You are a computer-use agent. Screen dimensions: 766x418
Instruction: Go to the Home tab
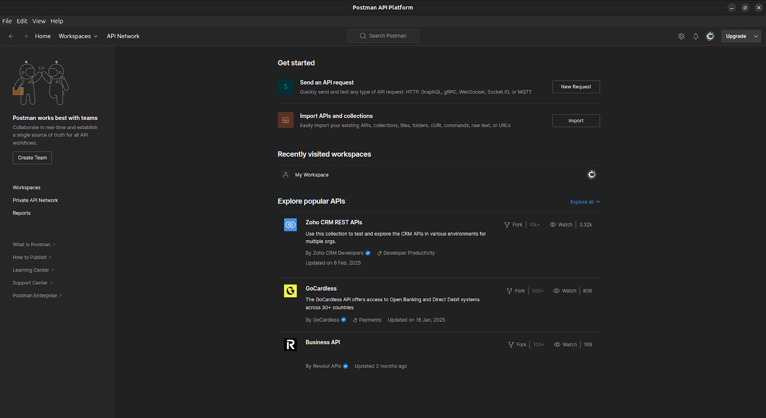[43, 36]
